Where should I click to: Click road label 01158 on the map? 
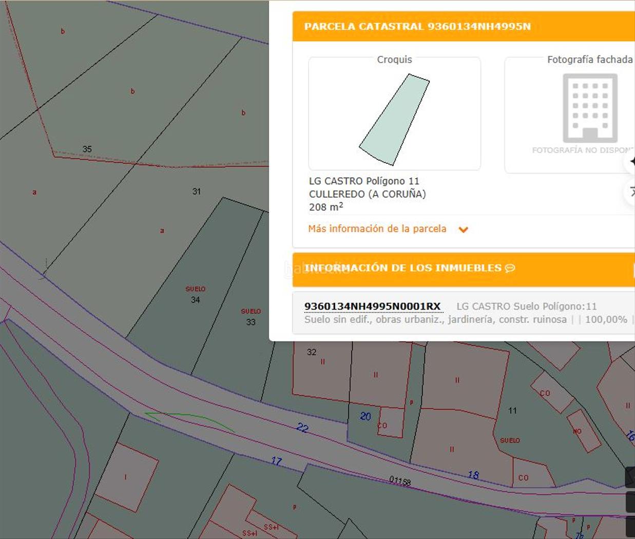pyautogui.click(x=400, y=481)
